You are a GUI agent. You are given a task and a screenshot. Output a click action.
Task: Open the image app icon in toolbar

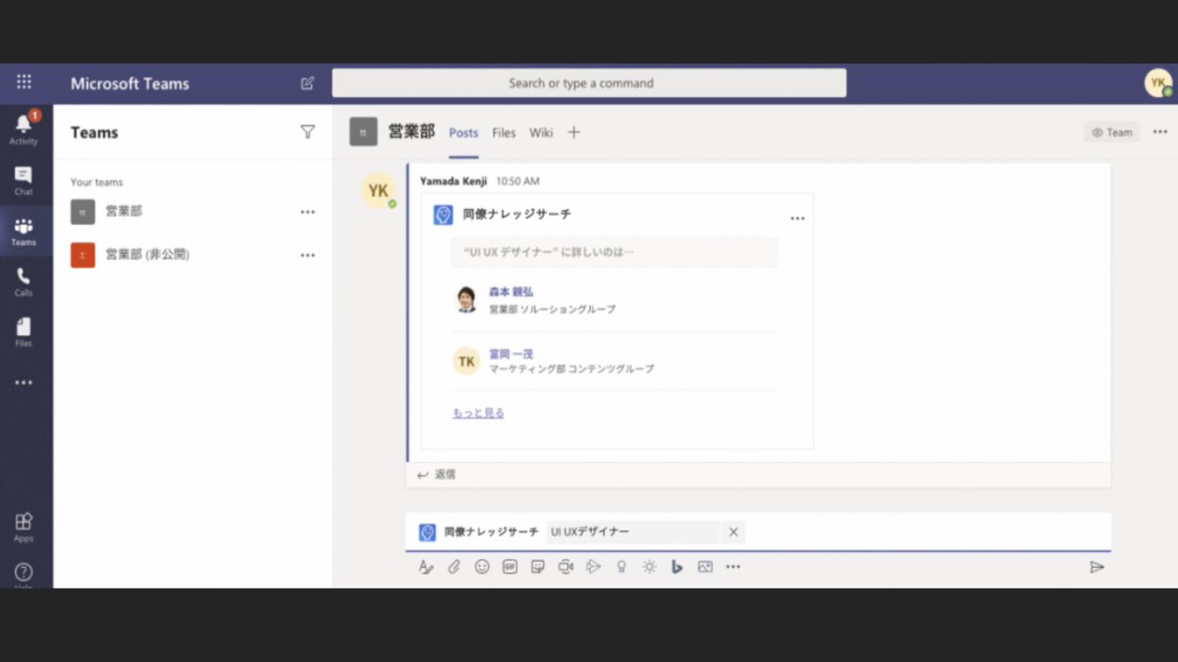[705, 567]
